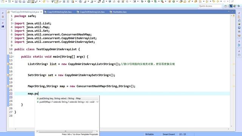Click the Quick Access search field
The height and width of the screenshot is (136, 242).
[x=210, y=6]
